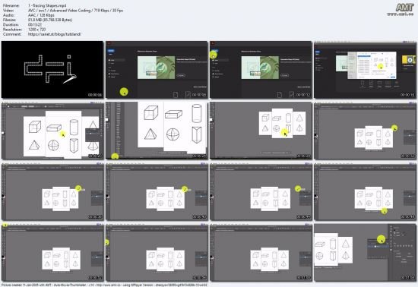Open thumbnail with highlight on left toolbar edge
The width and height of the screenshot is (418, 287).
(157, 253)
